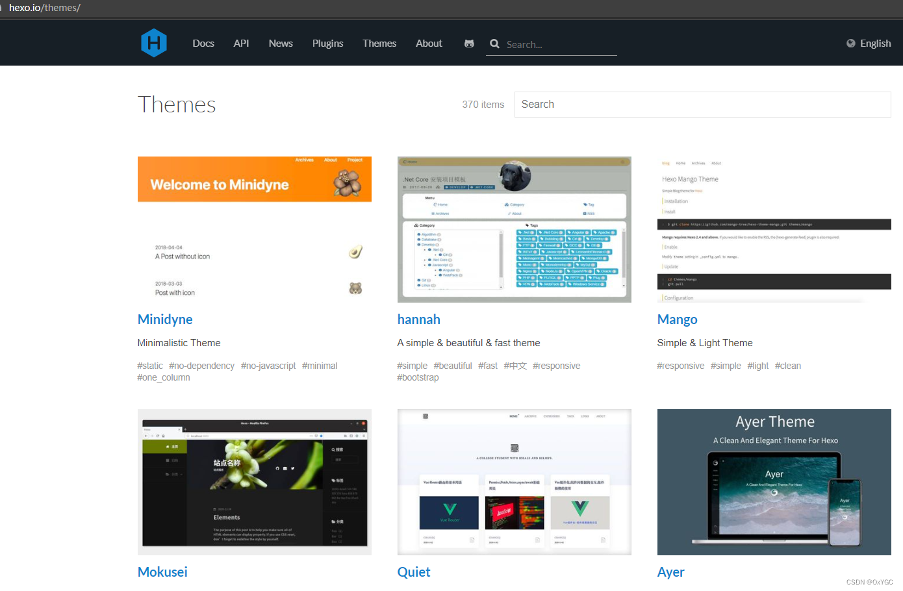Follow the hannah title link
This screenshot has width=903, height=591.
click(x=419, y=320)
